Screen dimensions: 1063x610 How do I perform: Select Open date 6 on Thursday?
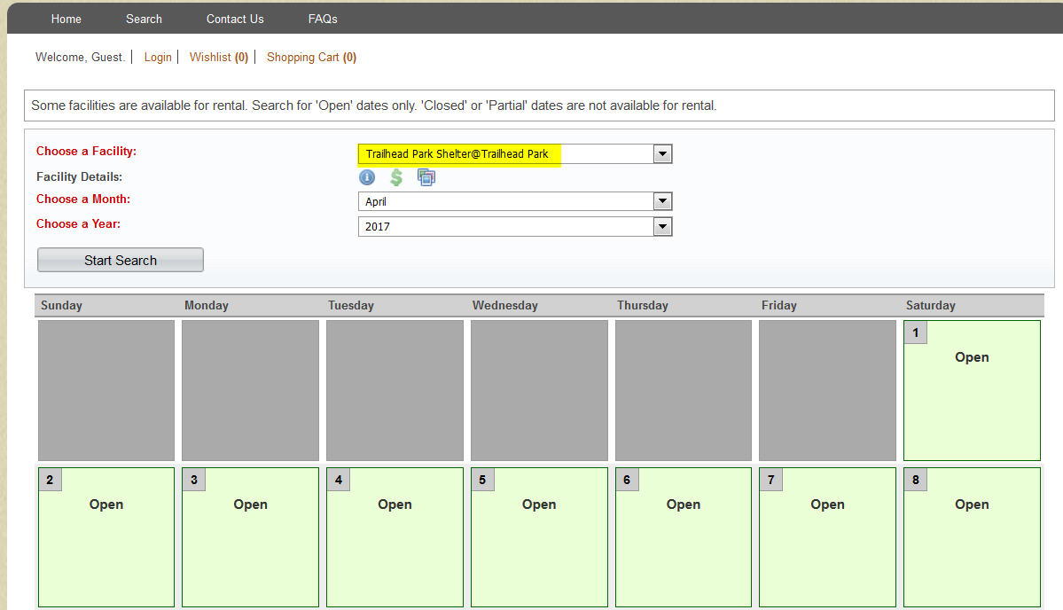tap(684, 536)
